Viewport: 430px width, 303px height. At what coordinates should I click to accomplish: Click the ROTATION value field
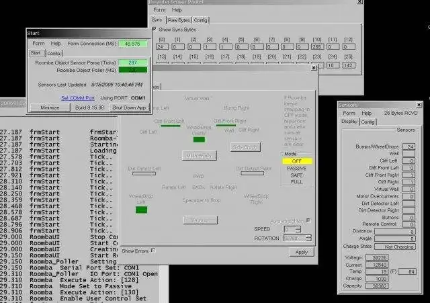pos(295,238)
